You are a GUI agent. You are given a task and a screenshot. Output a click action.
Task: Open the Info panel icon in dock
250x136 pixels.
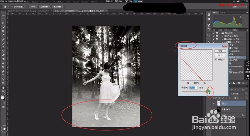(209, 19)
